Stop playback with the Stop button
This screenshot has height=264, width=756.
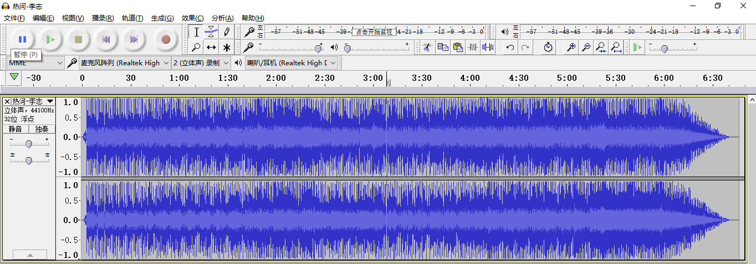tap(79, 39)
